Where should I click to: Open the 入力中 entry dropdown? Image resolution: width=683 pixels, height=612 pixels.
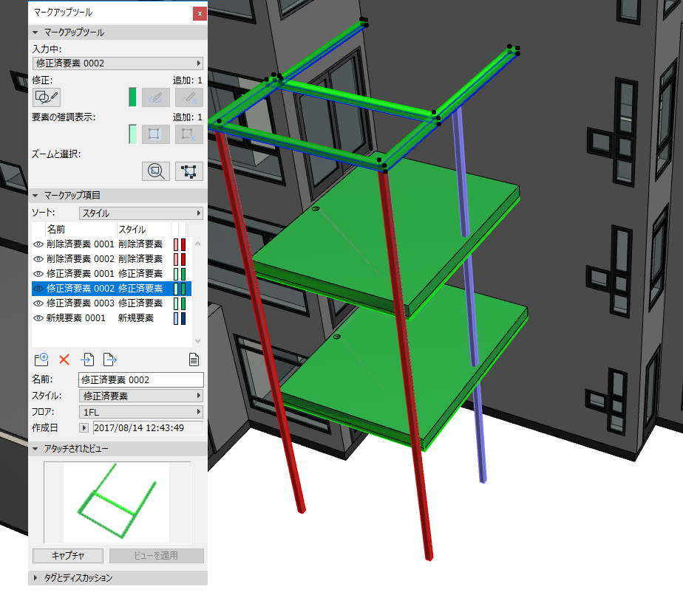point(118,63)
